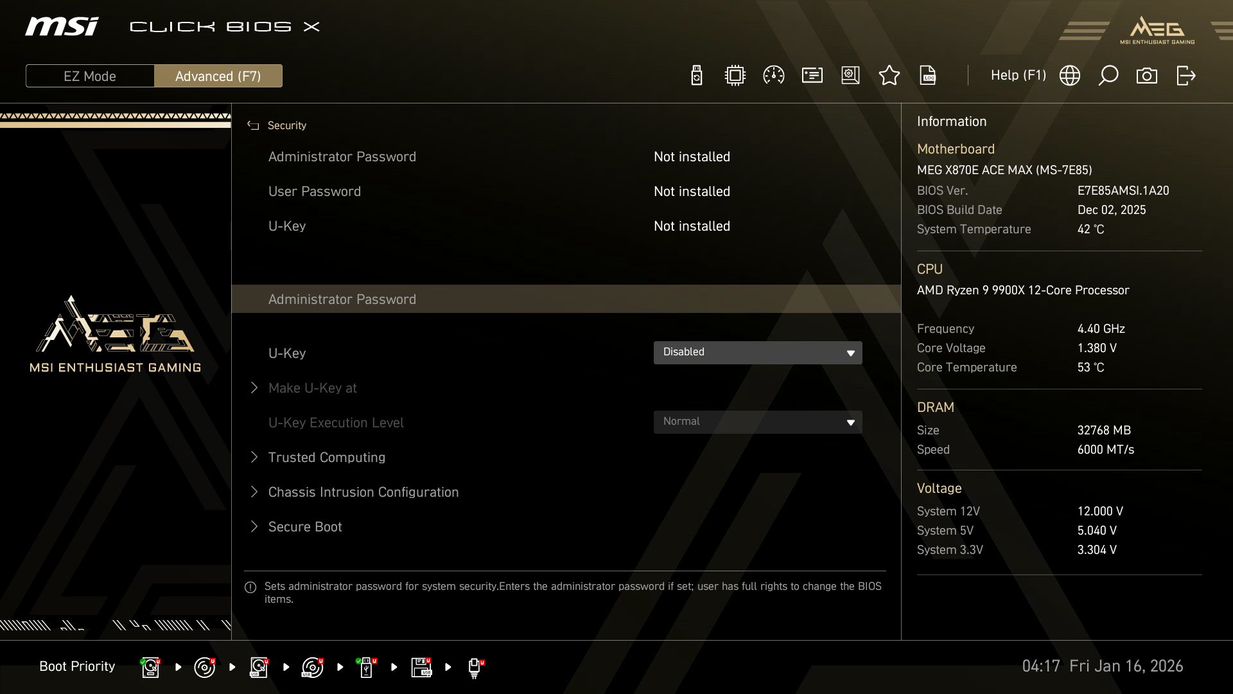Viewport: 1233px width, 694px height.
Task: Expand the Chassis Intrusion Configuration section
Action: coord(363,492)
